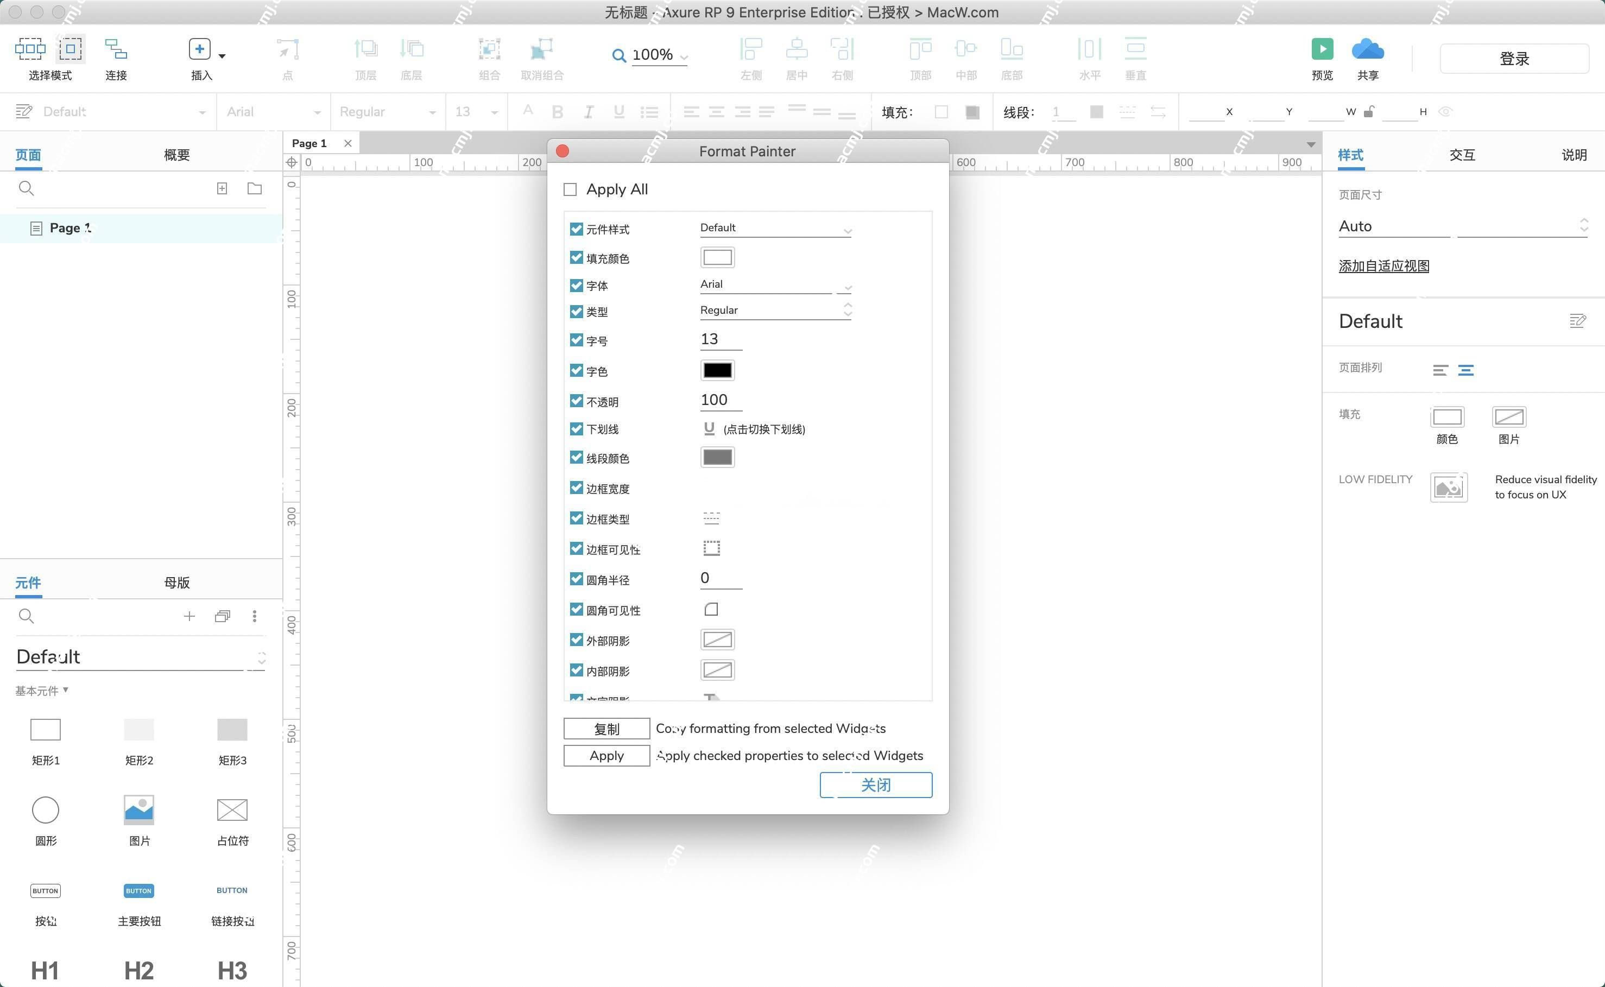Screen dimensions: 1605x987
Task: Open 元件样式 Default dropdown in Format Painter
Action: coord(775,229)
